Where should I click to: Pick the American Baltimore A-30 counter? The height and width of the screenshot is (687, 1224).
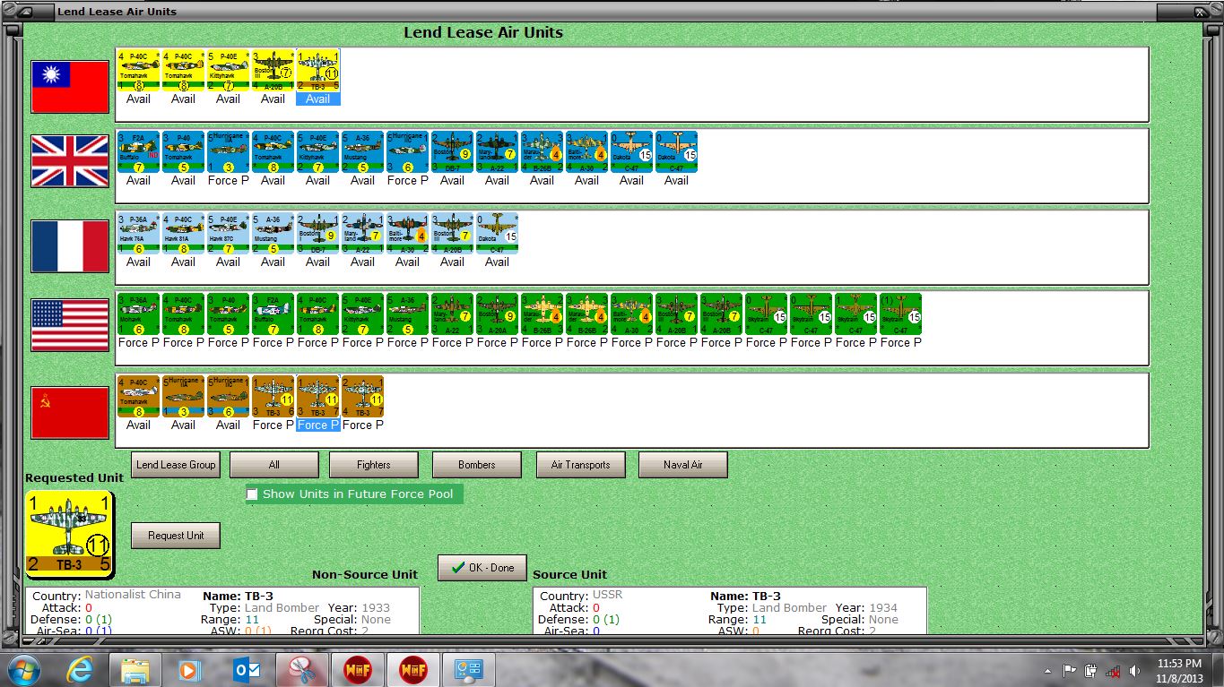point(631,314)
